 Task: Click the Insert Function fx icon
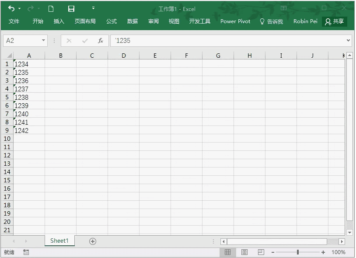point(101,41)
